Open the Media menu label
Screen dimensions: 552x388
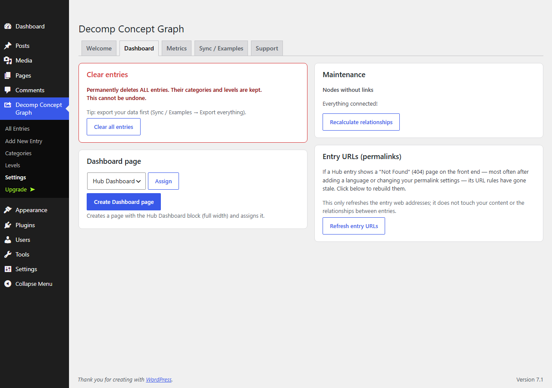[x=24, y=60]
